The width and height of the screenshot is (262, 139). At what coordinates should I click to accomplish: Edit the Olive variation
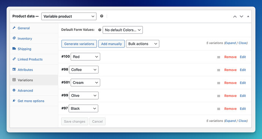[x=243, y=96]
